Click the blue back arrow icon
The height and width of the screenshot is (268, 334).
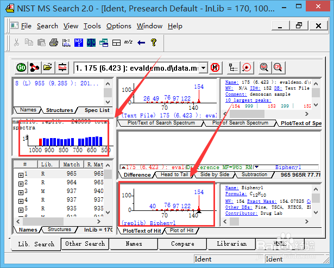click(141, 42)
